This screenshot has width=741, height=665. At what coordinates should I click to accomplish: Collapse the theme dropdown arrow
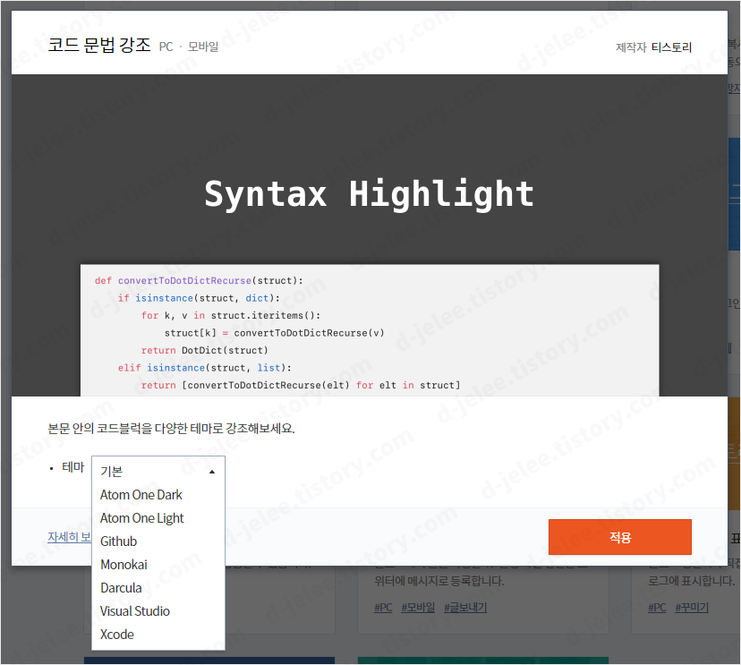point(211,469)
